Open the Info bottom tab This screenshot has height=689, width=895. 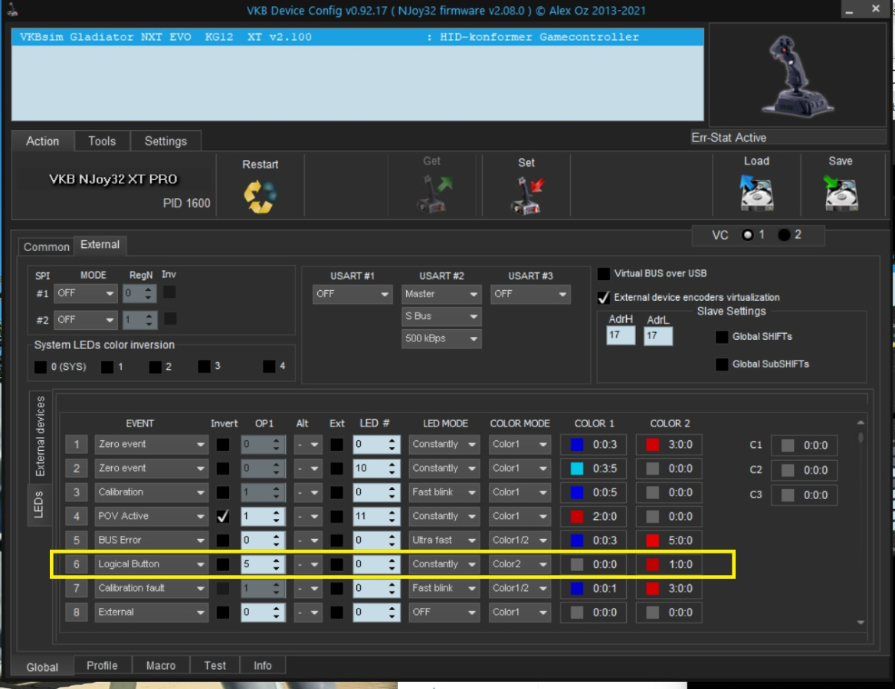pos(263,665)
